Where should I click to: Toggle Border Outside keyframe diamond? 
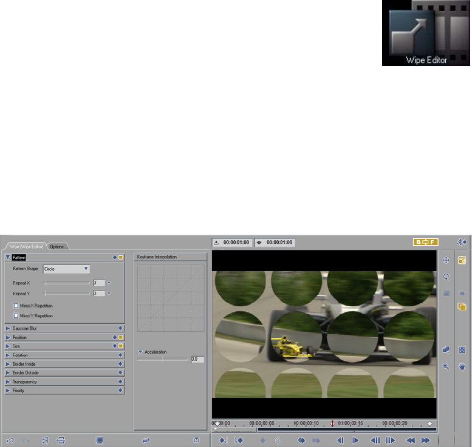[x=120, y=373]
